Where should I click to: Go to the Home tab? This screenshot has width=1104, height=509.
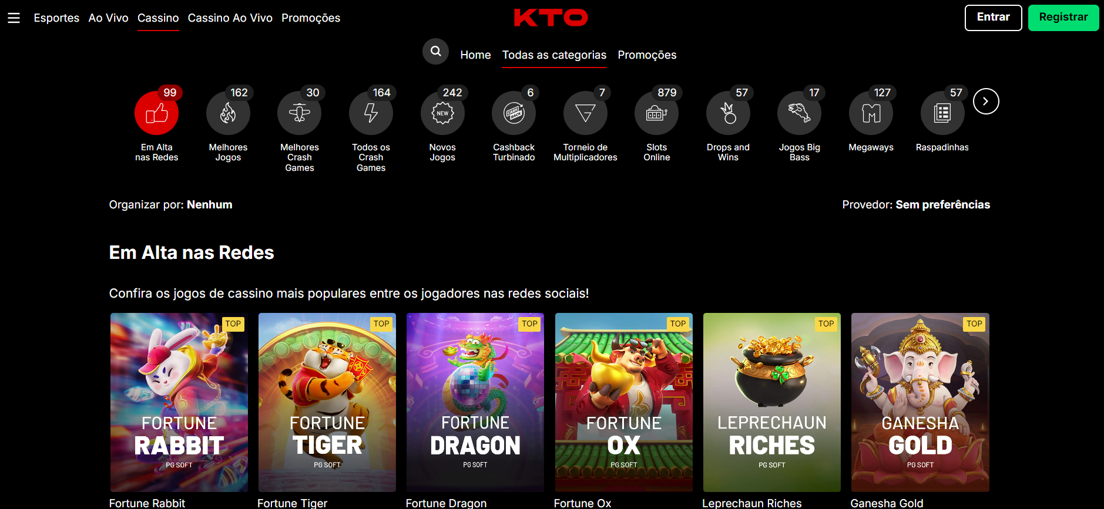point(475,55)
